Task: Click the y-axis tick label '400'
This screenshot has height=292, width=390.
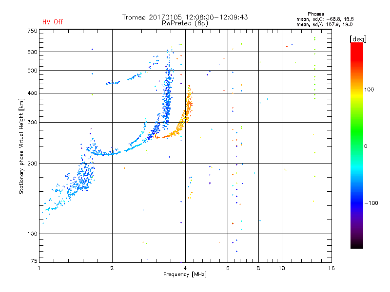Action: 32,93
